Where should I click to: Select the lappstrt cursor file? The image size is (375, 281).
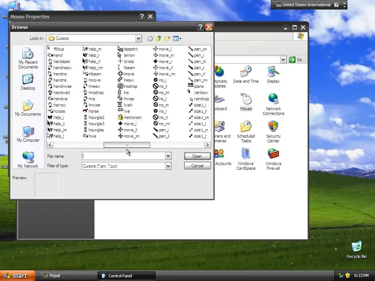[128, 49]
